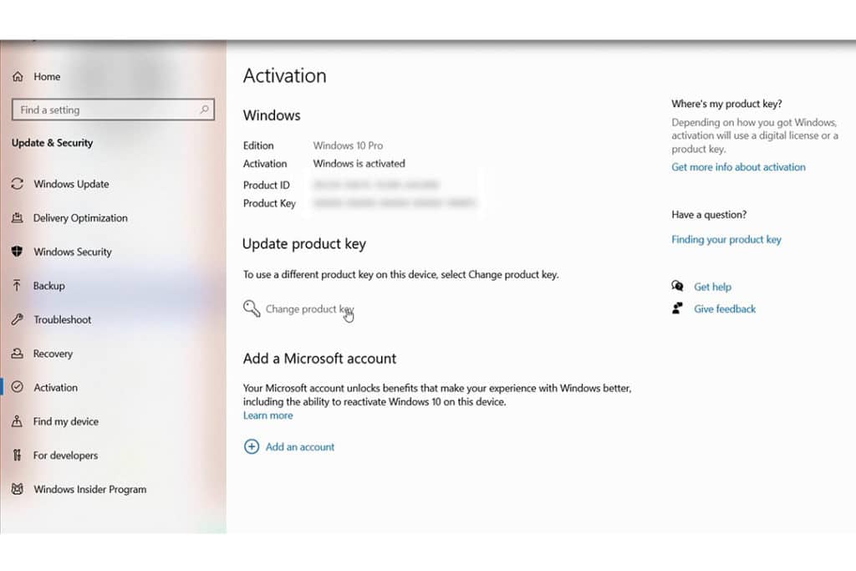Select Windows Security in sidebar
This screenshot has height=571, width=856.
tap(73, 252)
